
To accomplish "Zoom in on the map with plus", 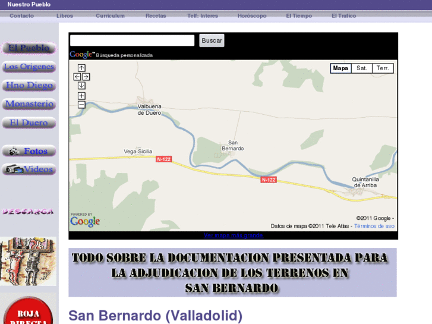I will tap(81, 96).
